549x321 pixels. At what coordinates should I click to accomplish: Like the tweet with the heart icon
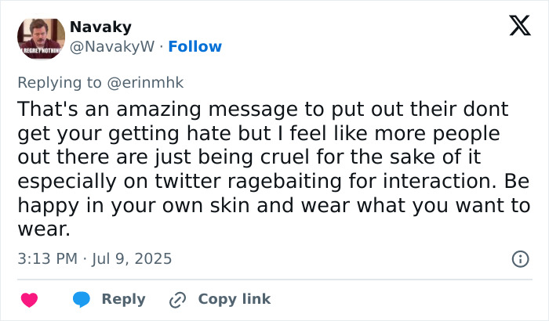[x=29, y=299]
